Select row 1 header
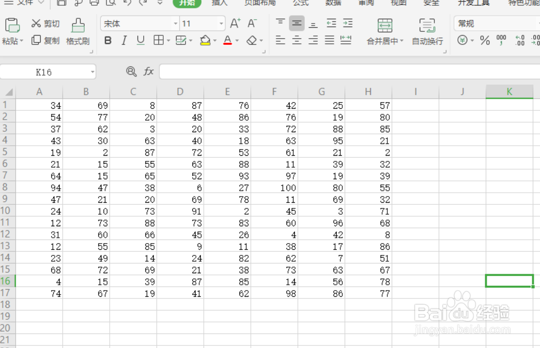This screenshot has height=348, width=540. (x=7, y=105)
